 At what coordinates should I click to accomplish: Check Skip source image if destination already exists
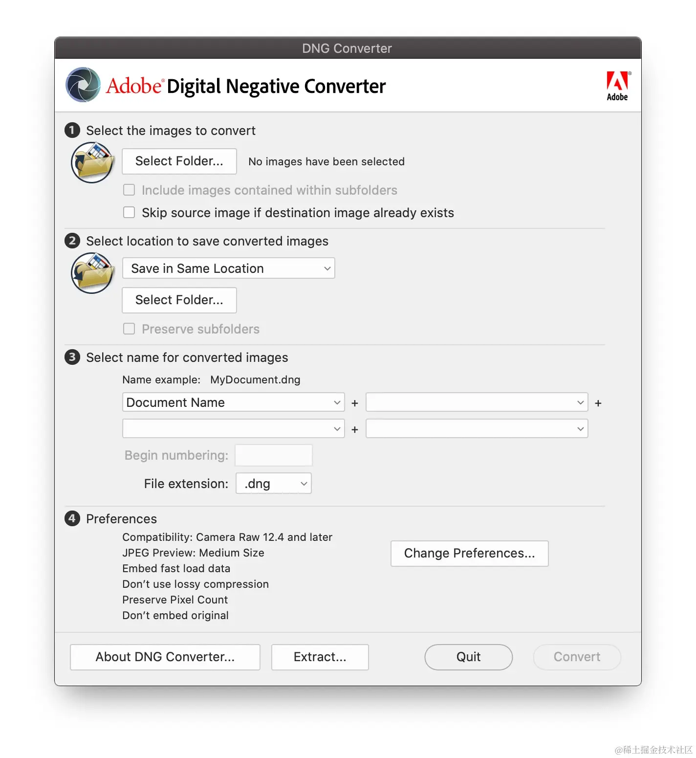tap(129, 212)
